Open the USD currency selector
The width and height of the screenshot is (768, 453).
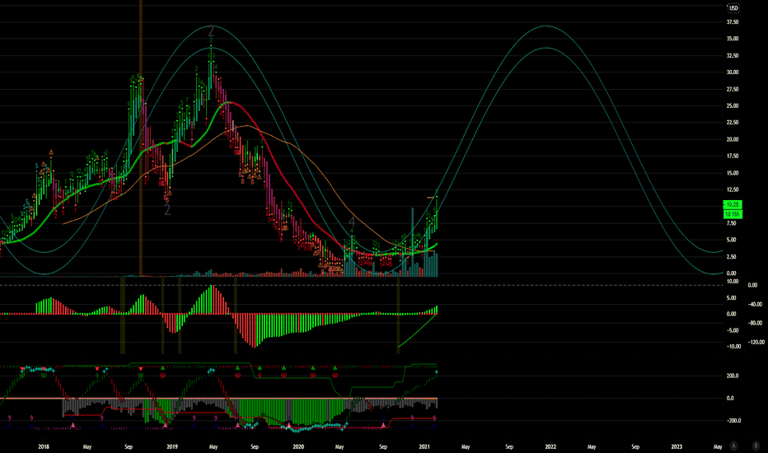[x=733, y=8]
